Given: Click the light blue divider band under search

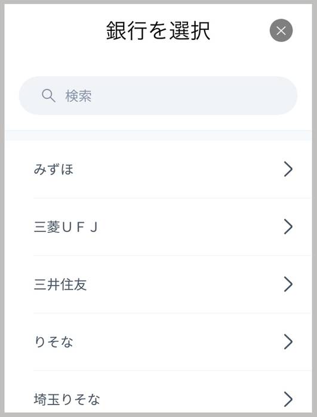Looking at the screenshot, I should pyautogui.click(x=158, y=135).
